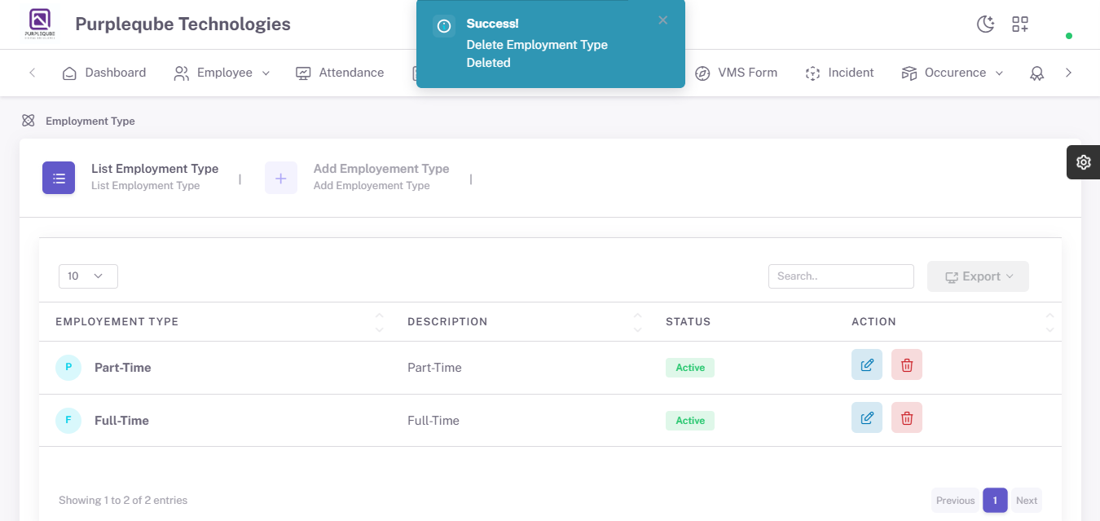This screenshot has height=521, width=1100.
Task: Click the plus icon for adding type
Action: click(281, 178)
